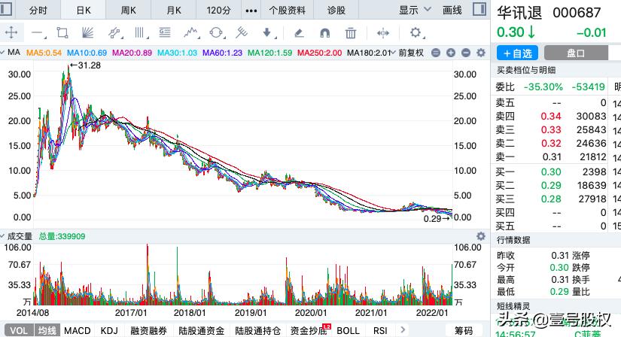Toggle the VOL indicator
Screen dimensions: 621x337
[19, 330]
